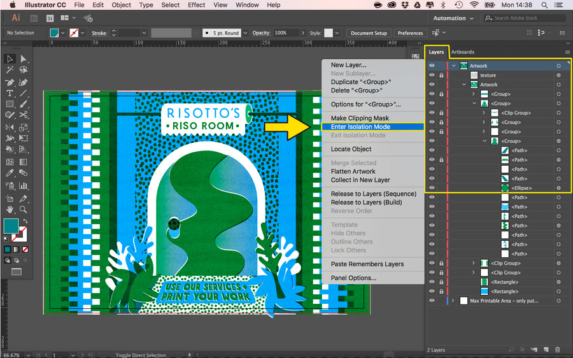The width and height of the screenshot is (573, 358).
Task: Choose Enter Isolation Mode from context menu
Action: [360, 127]
